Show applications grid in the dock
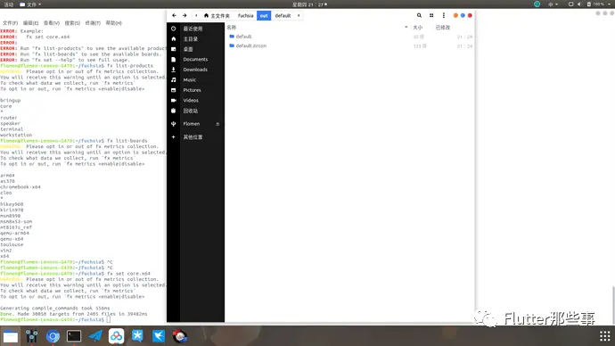The height and width of the screenshot is (346, 615). coord(605,336)
